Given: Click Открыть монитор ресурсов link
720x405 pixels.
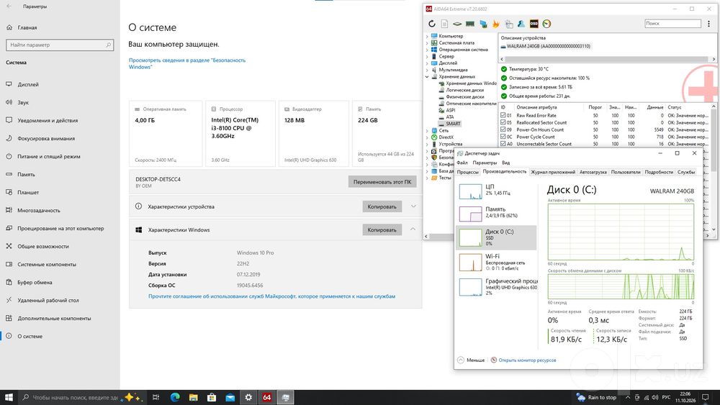Looking at the screenshot, I should click(x=527, y=360).
